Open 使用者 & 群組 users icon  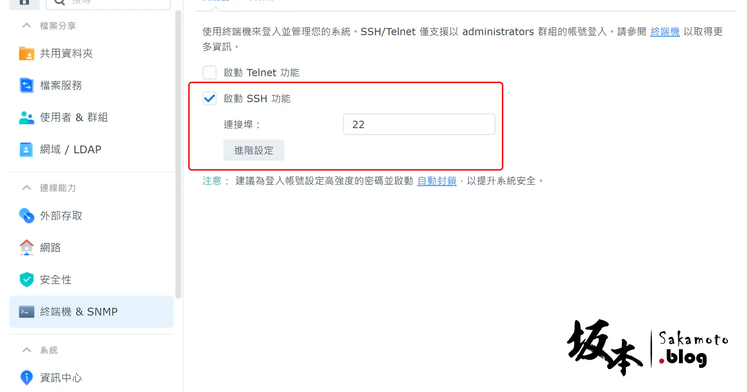[x=26, y=118]
